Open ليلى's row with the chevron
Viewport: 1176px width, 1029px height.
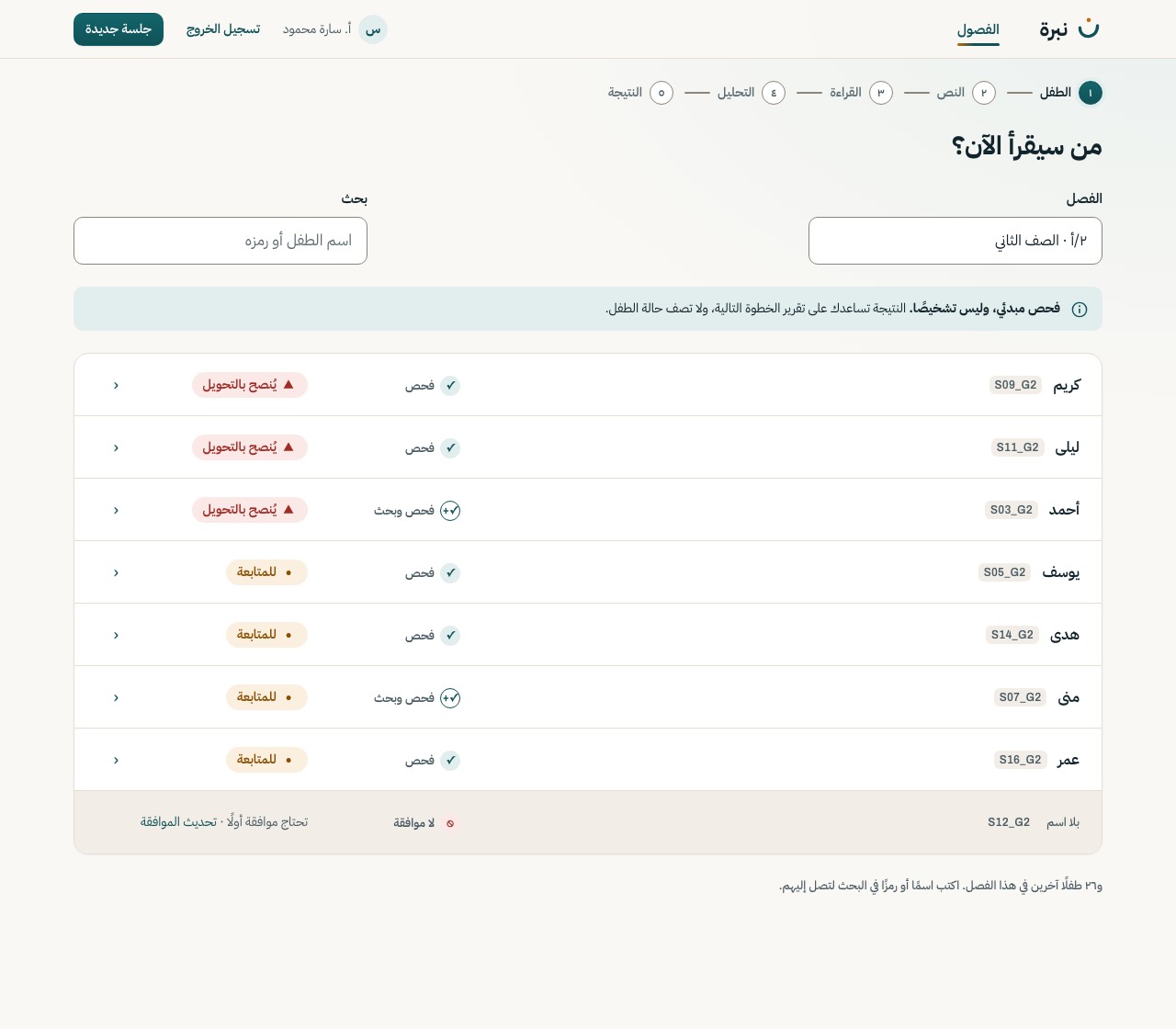[116, 447]
